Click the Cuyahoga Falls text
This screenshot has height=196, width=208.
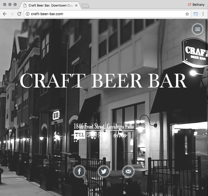120,126
